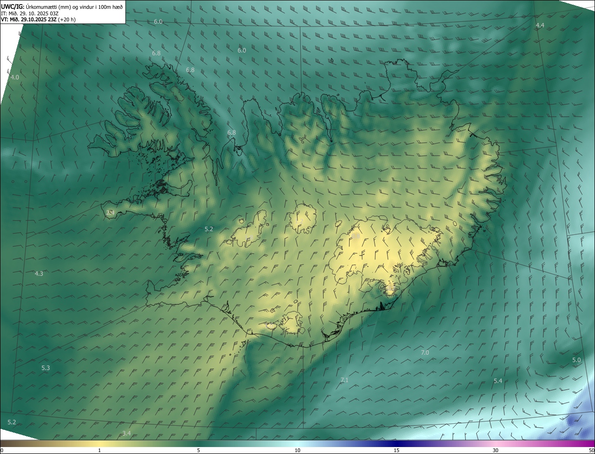This screenshot has width=595, height=454.
Task: Click the valid time 'VT: Mið. 29.10.2025 23Z (+20 h)'
Action: (x=38, y=19)
